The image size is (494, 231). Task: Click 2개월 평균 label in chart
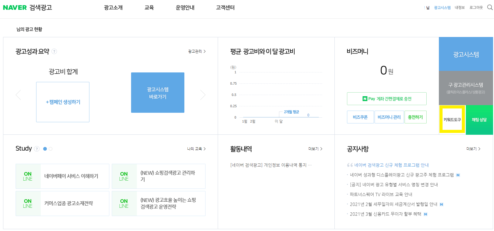[x=291, y=112]
